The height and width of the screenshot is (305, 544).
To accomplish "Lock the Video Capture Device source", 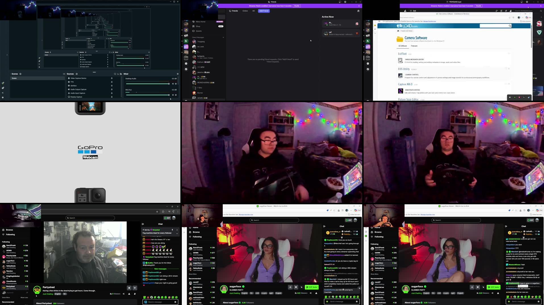I will (112, 78).
